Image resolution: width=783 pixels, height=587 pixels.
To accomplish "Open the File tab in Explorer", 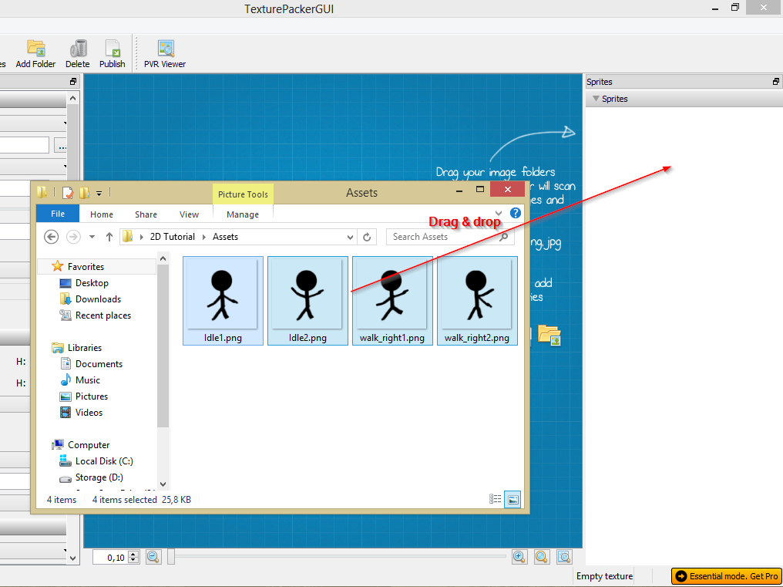I will 58,214.
